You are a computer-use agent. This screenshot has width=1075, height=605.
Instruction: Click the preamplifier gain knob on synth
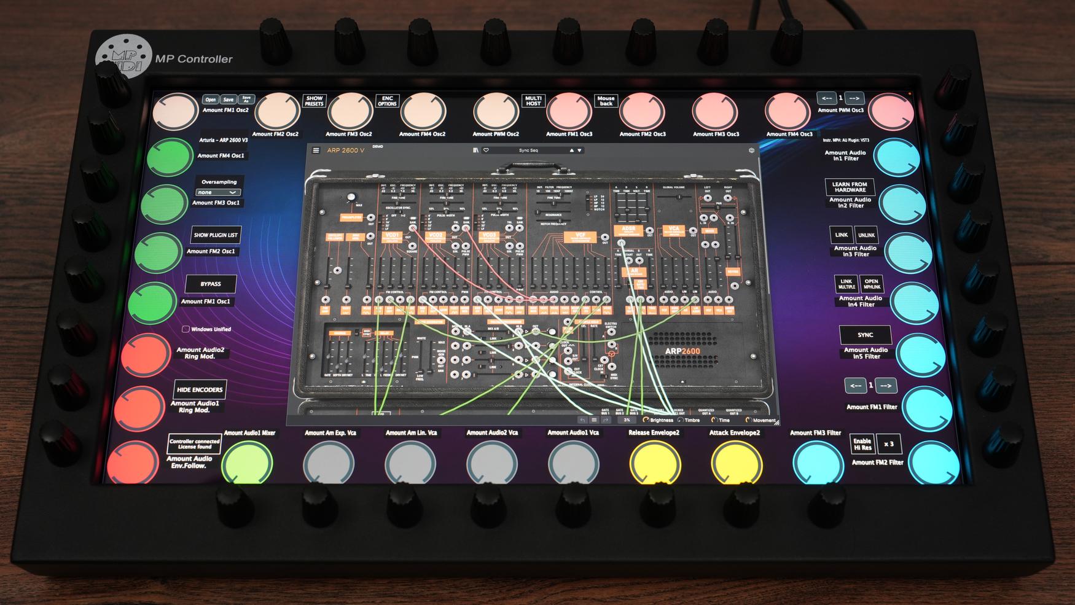click(351, 198)
